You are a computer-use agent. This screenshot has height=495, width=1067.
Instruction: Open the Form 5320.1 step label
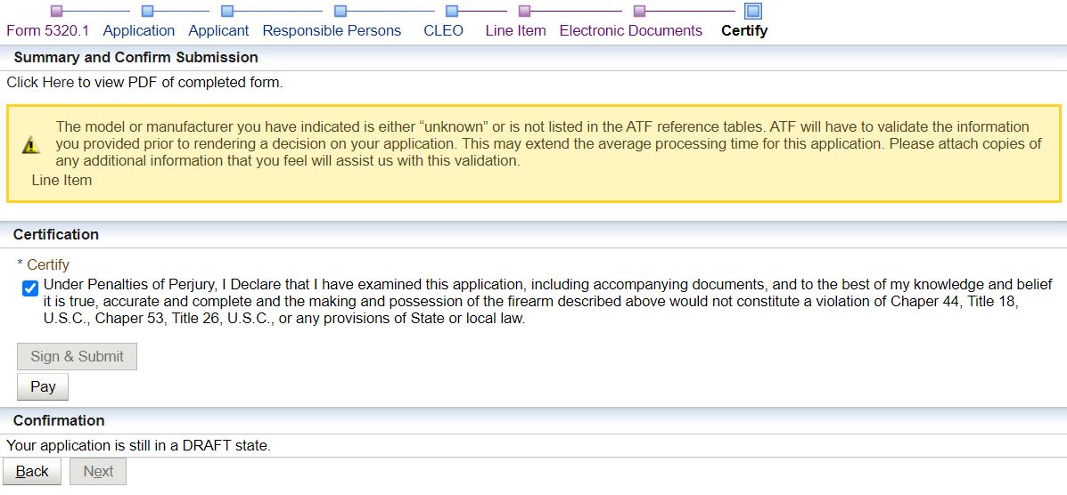[47, 30]
